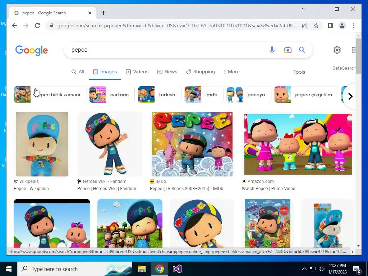Viewport: 368px width, 276px height.
Task: Open Chrome's three-dot menu
Action: point(354,26)
